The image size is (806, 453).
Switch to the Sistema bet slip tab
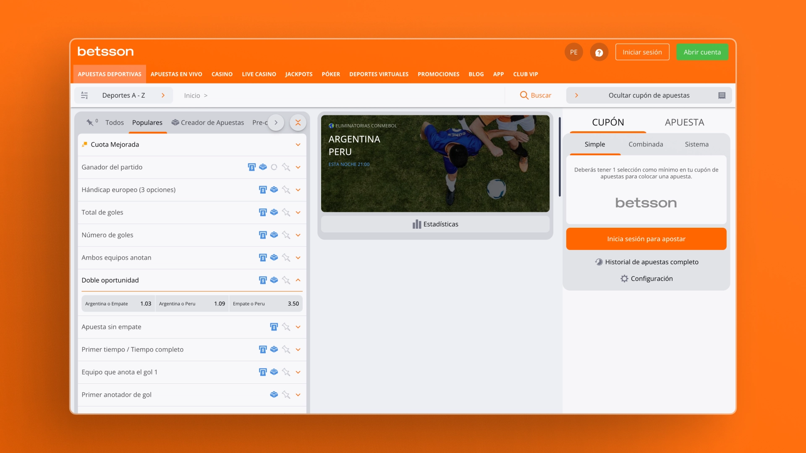[x=696, y=144]
